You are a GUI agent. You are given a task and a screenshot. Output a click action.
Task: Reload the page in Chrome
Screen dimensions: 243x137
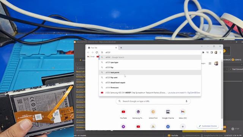(x=97, y=53)
